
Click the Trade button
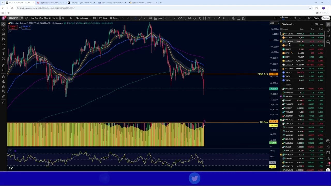tap(317, 18)
